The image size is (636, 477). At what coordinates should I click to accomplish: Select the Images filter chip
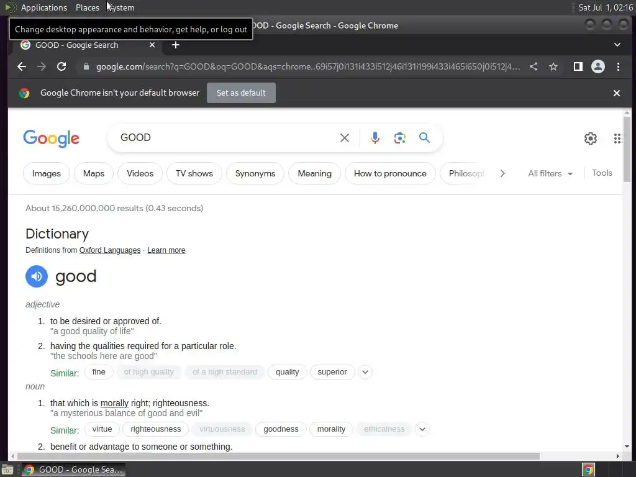(46, 174)
